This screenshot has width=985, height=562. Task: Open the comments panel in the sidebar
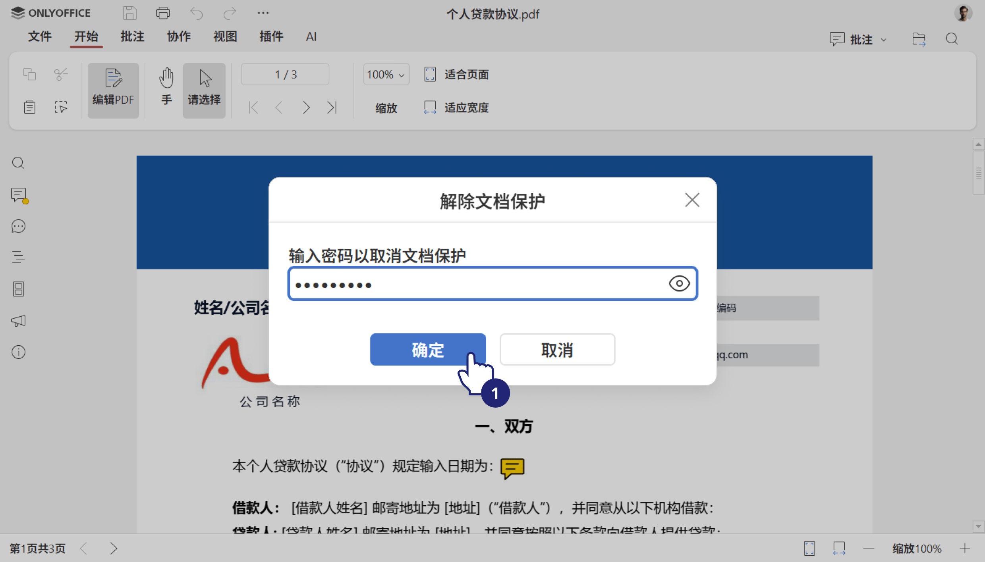tap(18, 195)
